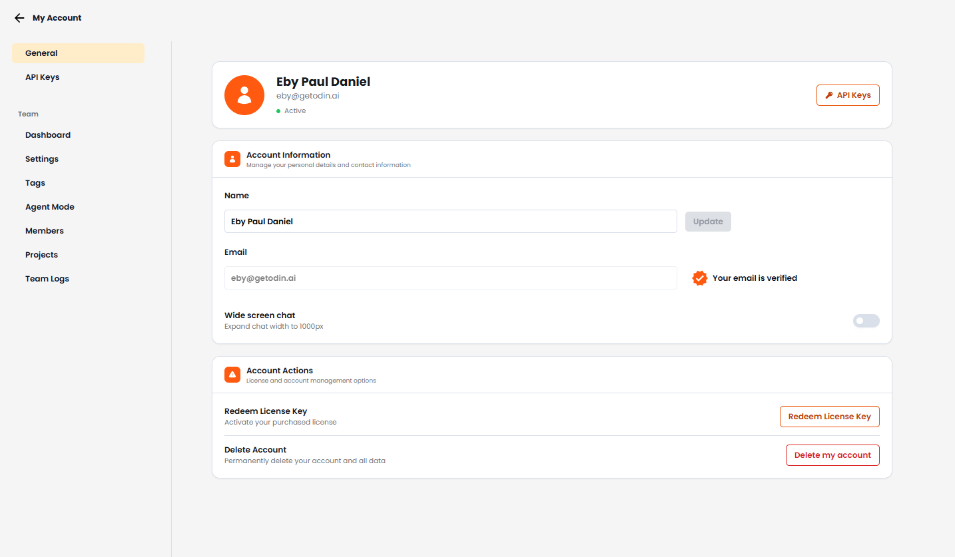955x557 pixels.
Task: Click inside the Name input field
Action: pyautogui.click(x=450, y=221)
